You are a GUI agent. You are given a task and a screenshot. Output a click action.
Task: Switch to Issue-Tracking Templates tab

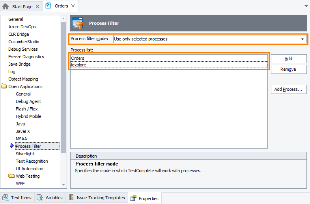pyautogui.click(x=97, y=198)
